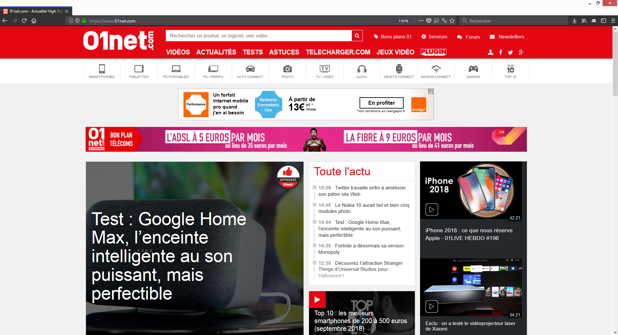Read the Nokia 10 cinq modules news item
This screenshot has height=335, width=618.
point(364,208)
